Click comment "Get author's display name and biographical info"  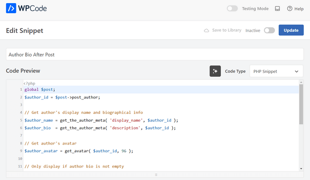click(x=87, y=113)
